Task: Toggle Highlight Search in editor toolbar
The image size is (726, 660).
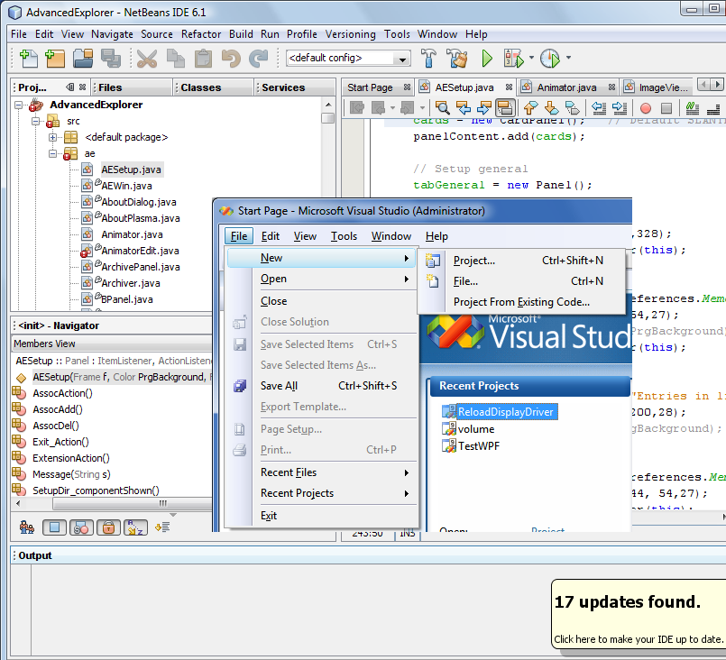Action: (x=505, y=108)
